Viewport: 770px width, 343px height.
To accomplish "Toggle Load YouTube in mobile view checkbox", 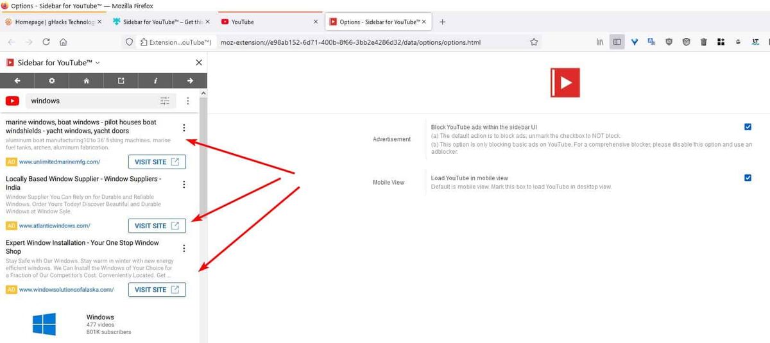I will click(748, 178).
